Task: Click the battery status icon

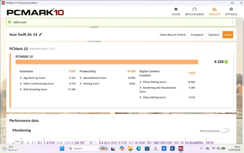Action: point(223,148)
